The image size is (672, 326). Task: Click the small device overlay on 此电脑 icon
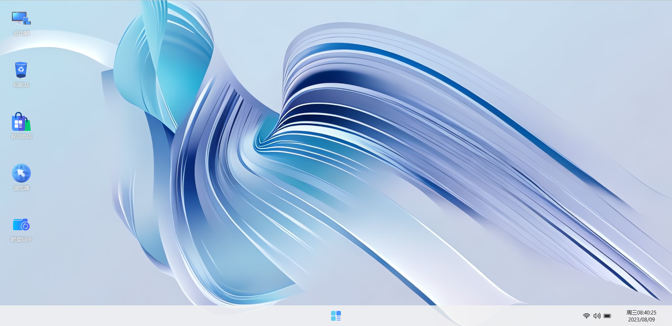click(x=27, y=22)
